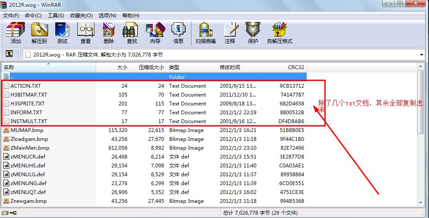Select the zMENULG.def file name

click(28, 175)
